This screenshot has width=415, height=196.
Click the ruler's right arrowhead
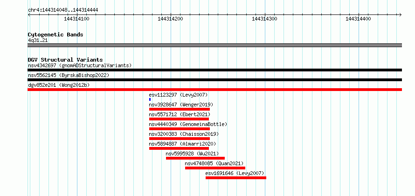[x=401, y=14]
